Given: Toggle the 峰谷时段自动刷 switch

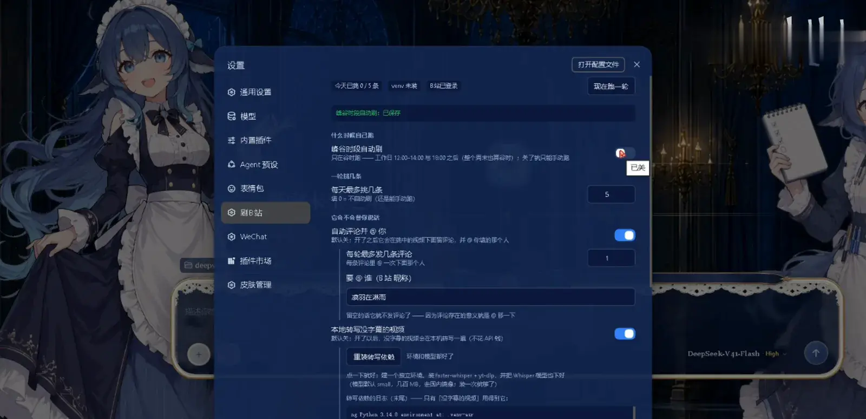Looking at the screenshot, I should coord(625,153).
